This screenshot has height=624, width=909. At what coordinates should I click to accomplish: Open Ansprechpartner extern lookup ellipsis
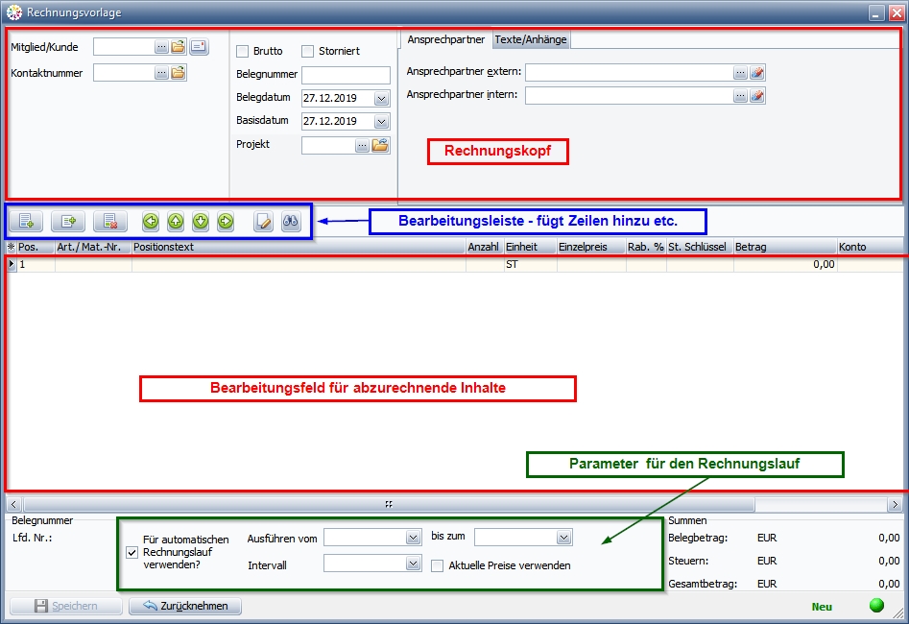[740, 73]
